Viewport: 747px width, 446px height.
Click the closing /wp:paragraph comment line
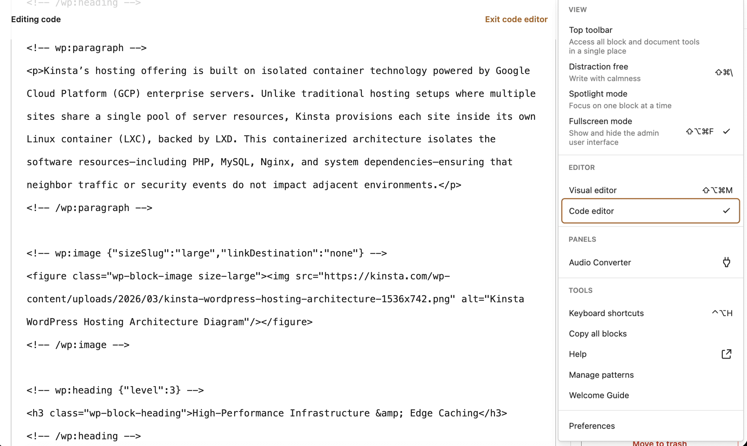[x=89, y=208]
